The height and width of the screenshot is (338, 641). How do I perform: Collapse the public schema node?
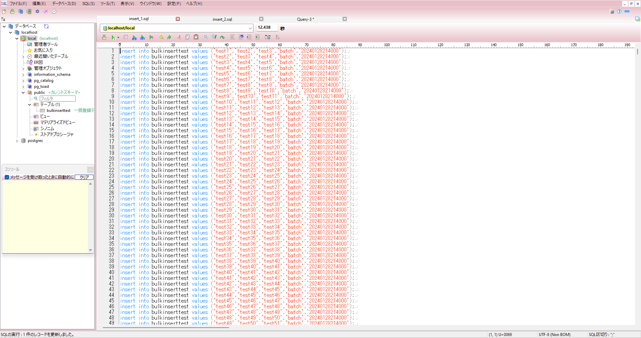pyautogui.click(x=23, y=93)
